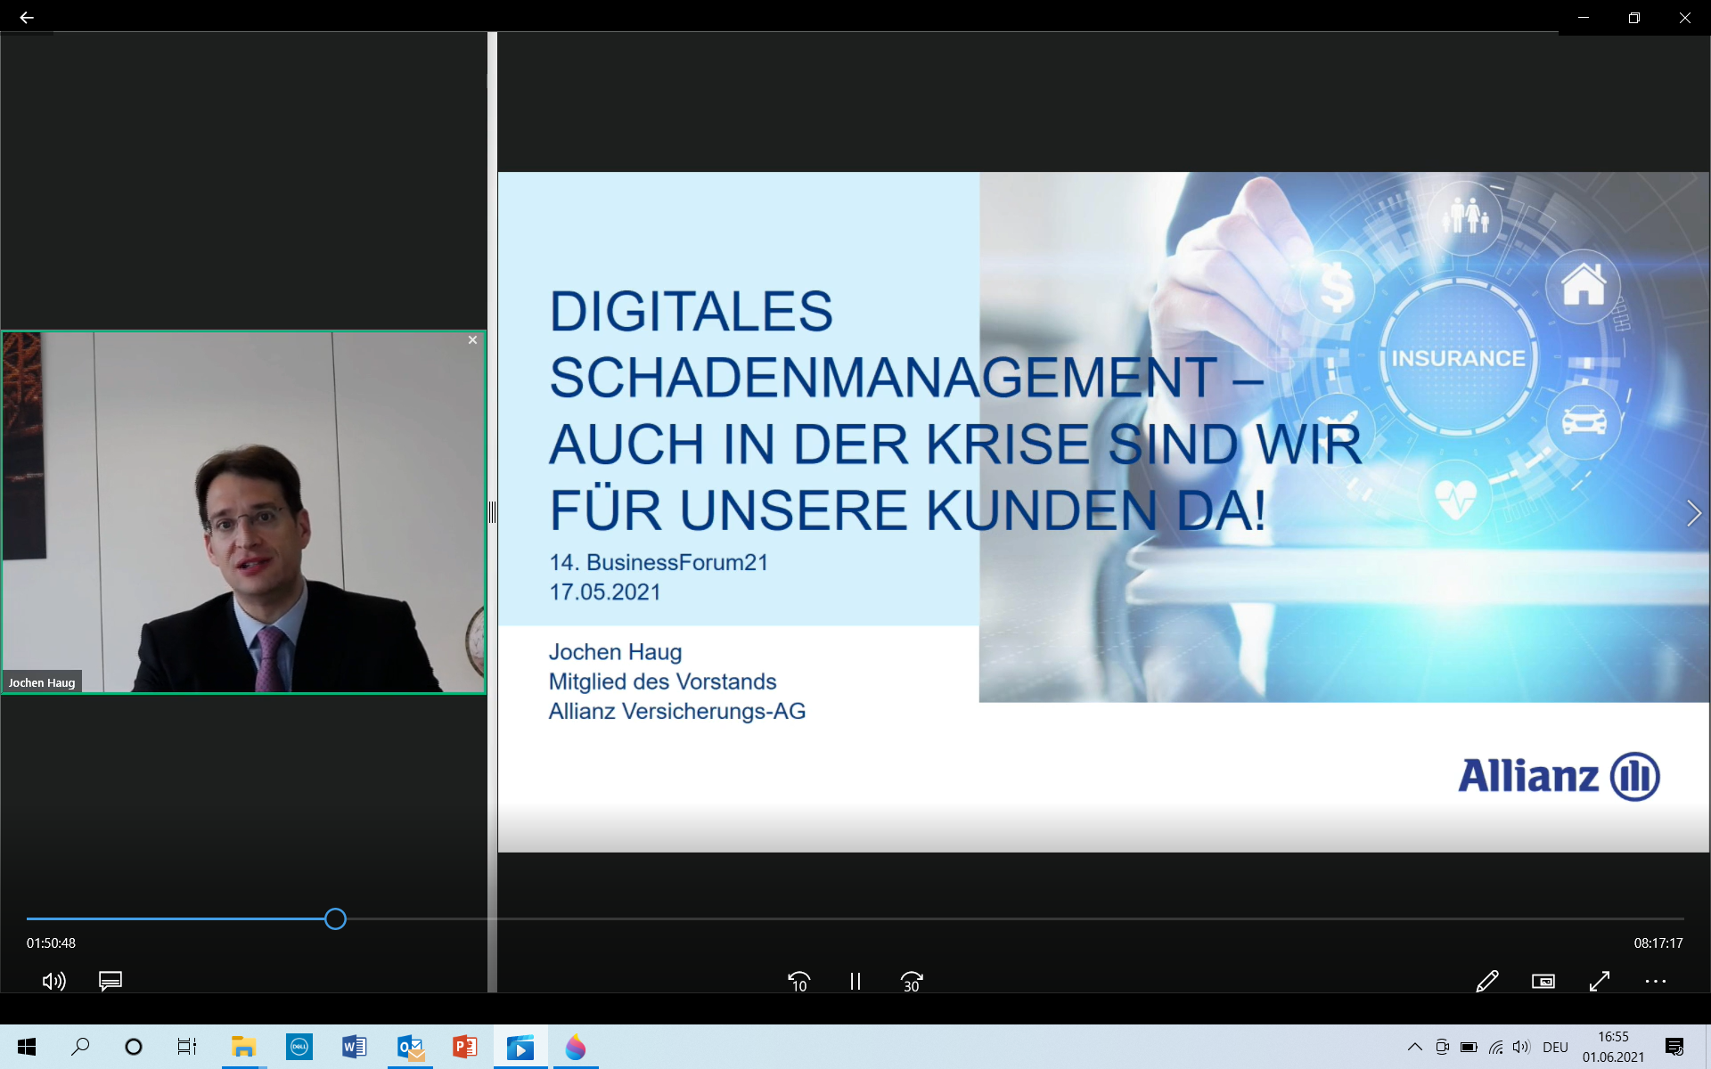The width and height of the screenshot is (1711, 1069).
Task: Pause the video playback
Action: pos(855,981)
